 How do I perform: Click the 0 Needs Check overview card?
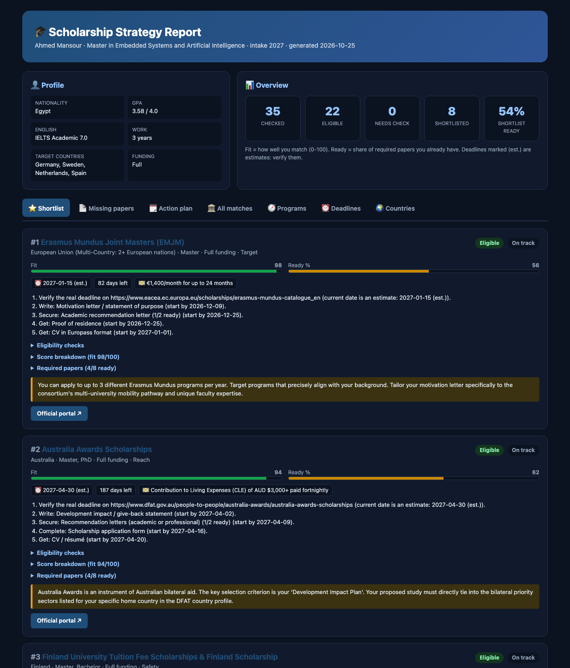point(392,118)
